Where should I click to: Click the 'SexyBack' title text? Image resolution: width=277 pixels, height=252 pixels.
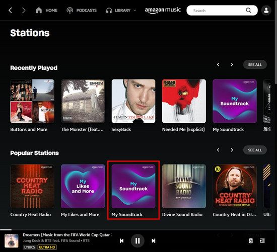click(x=121, y=129)
